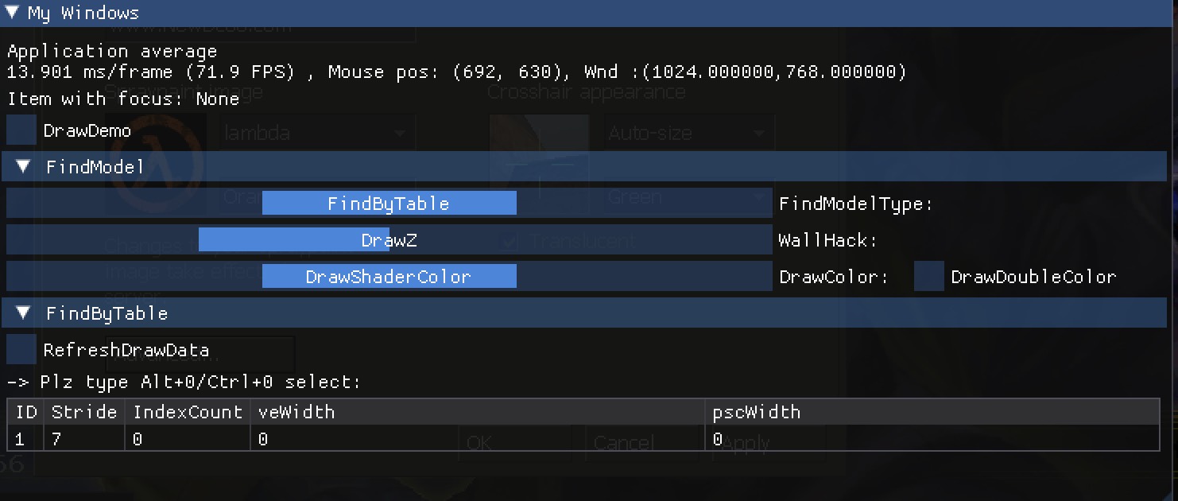Select table row with ID 1
The width and height of the screenshot is (1178, 501).
583,438
